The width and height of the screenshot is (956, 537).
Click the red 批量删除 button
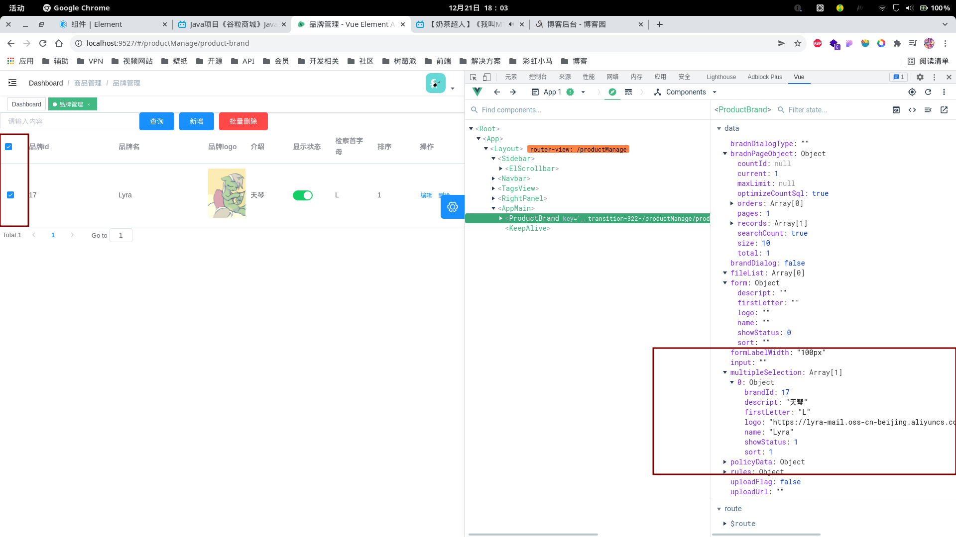243,121
